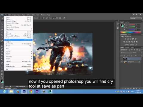Screen dimensions: 143x107
Task: Toggle Lock image pixels
Action: [127, 56]
